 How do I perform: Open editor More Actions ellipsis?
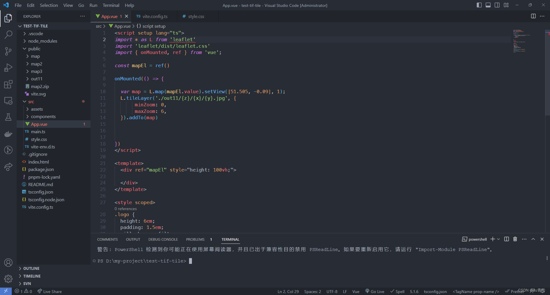542,16
